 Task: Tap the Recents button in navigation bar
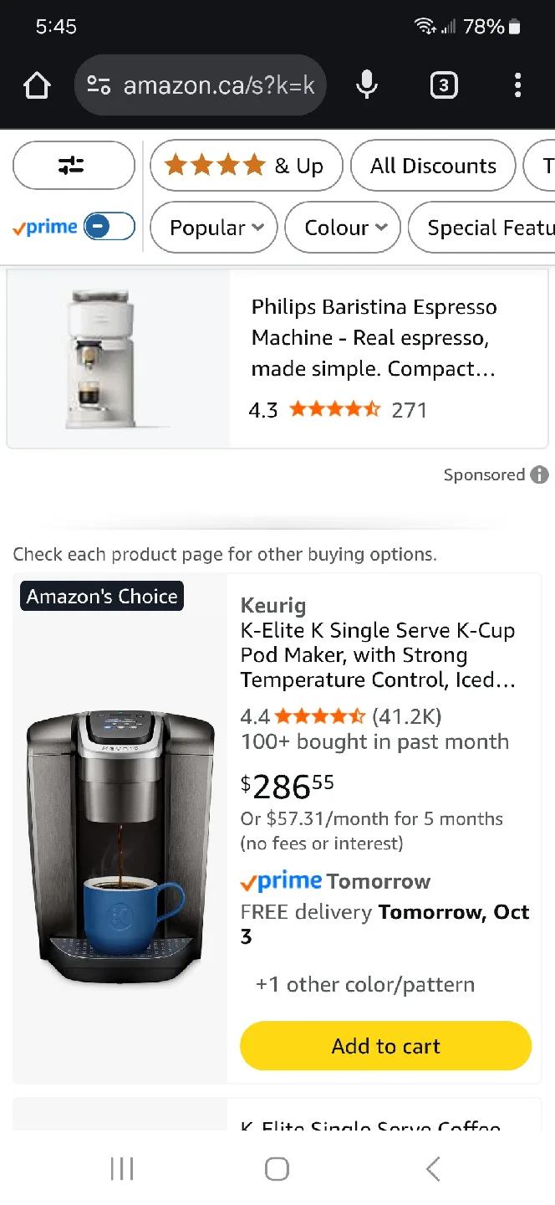[x=121, y=1168]
